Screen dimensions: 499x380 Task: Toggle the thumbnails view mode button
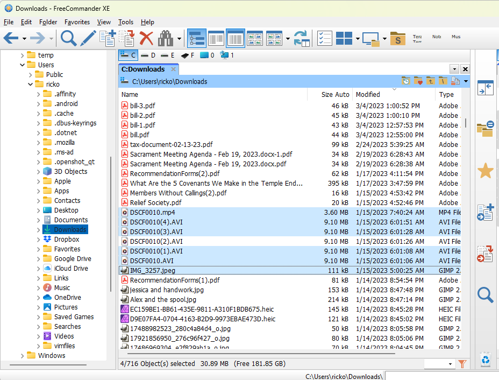254,38
